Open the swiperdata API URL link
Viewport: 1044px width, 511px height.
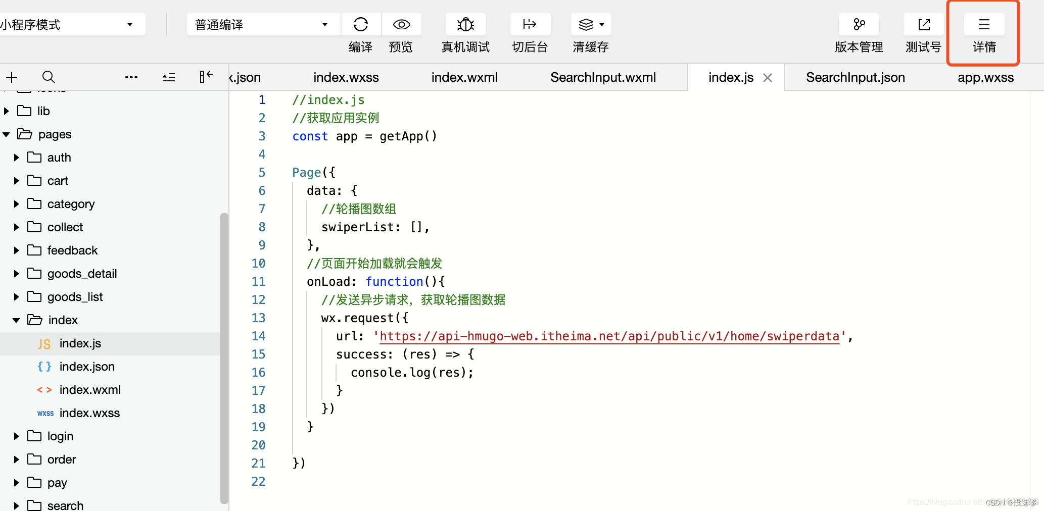(609, 336)
